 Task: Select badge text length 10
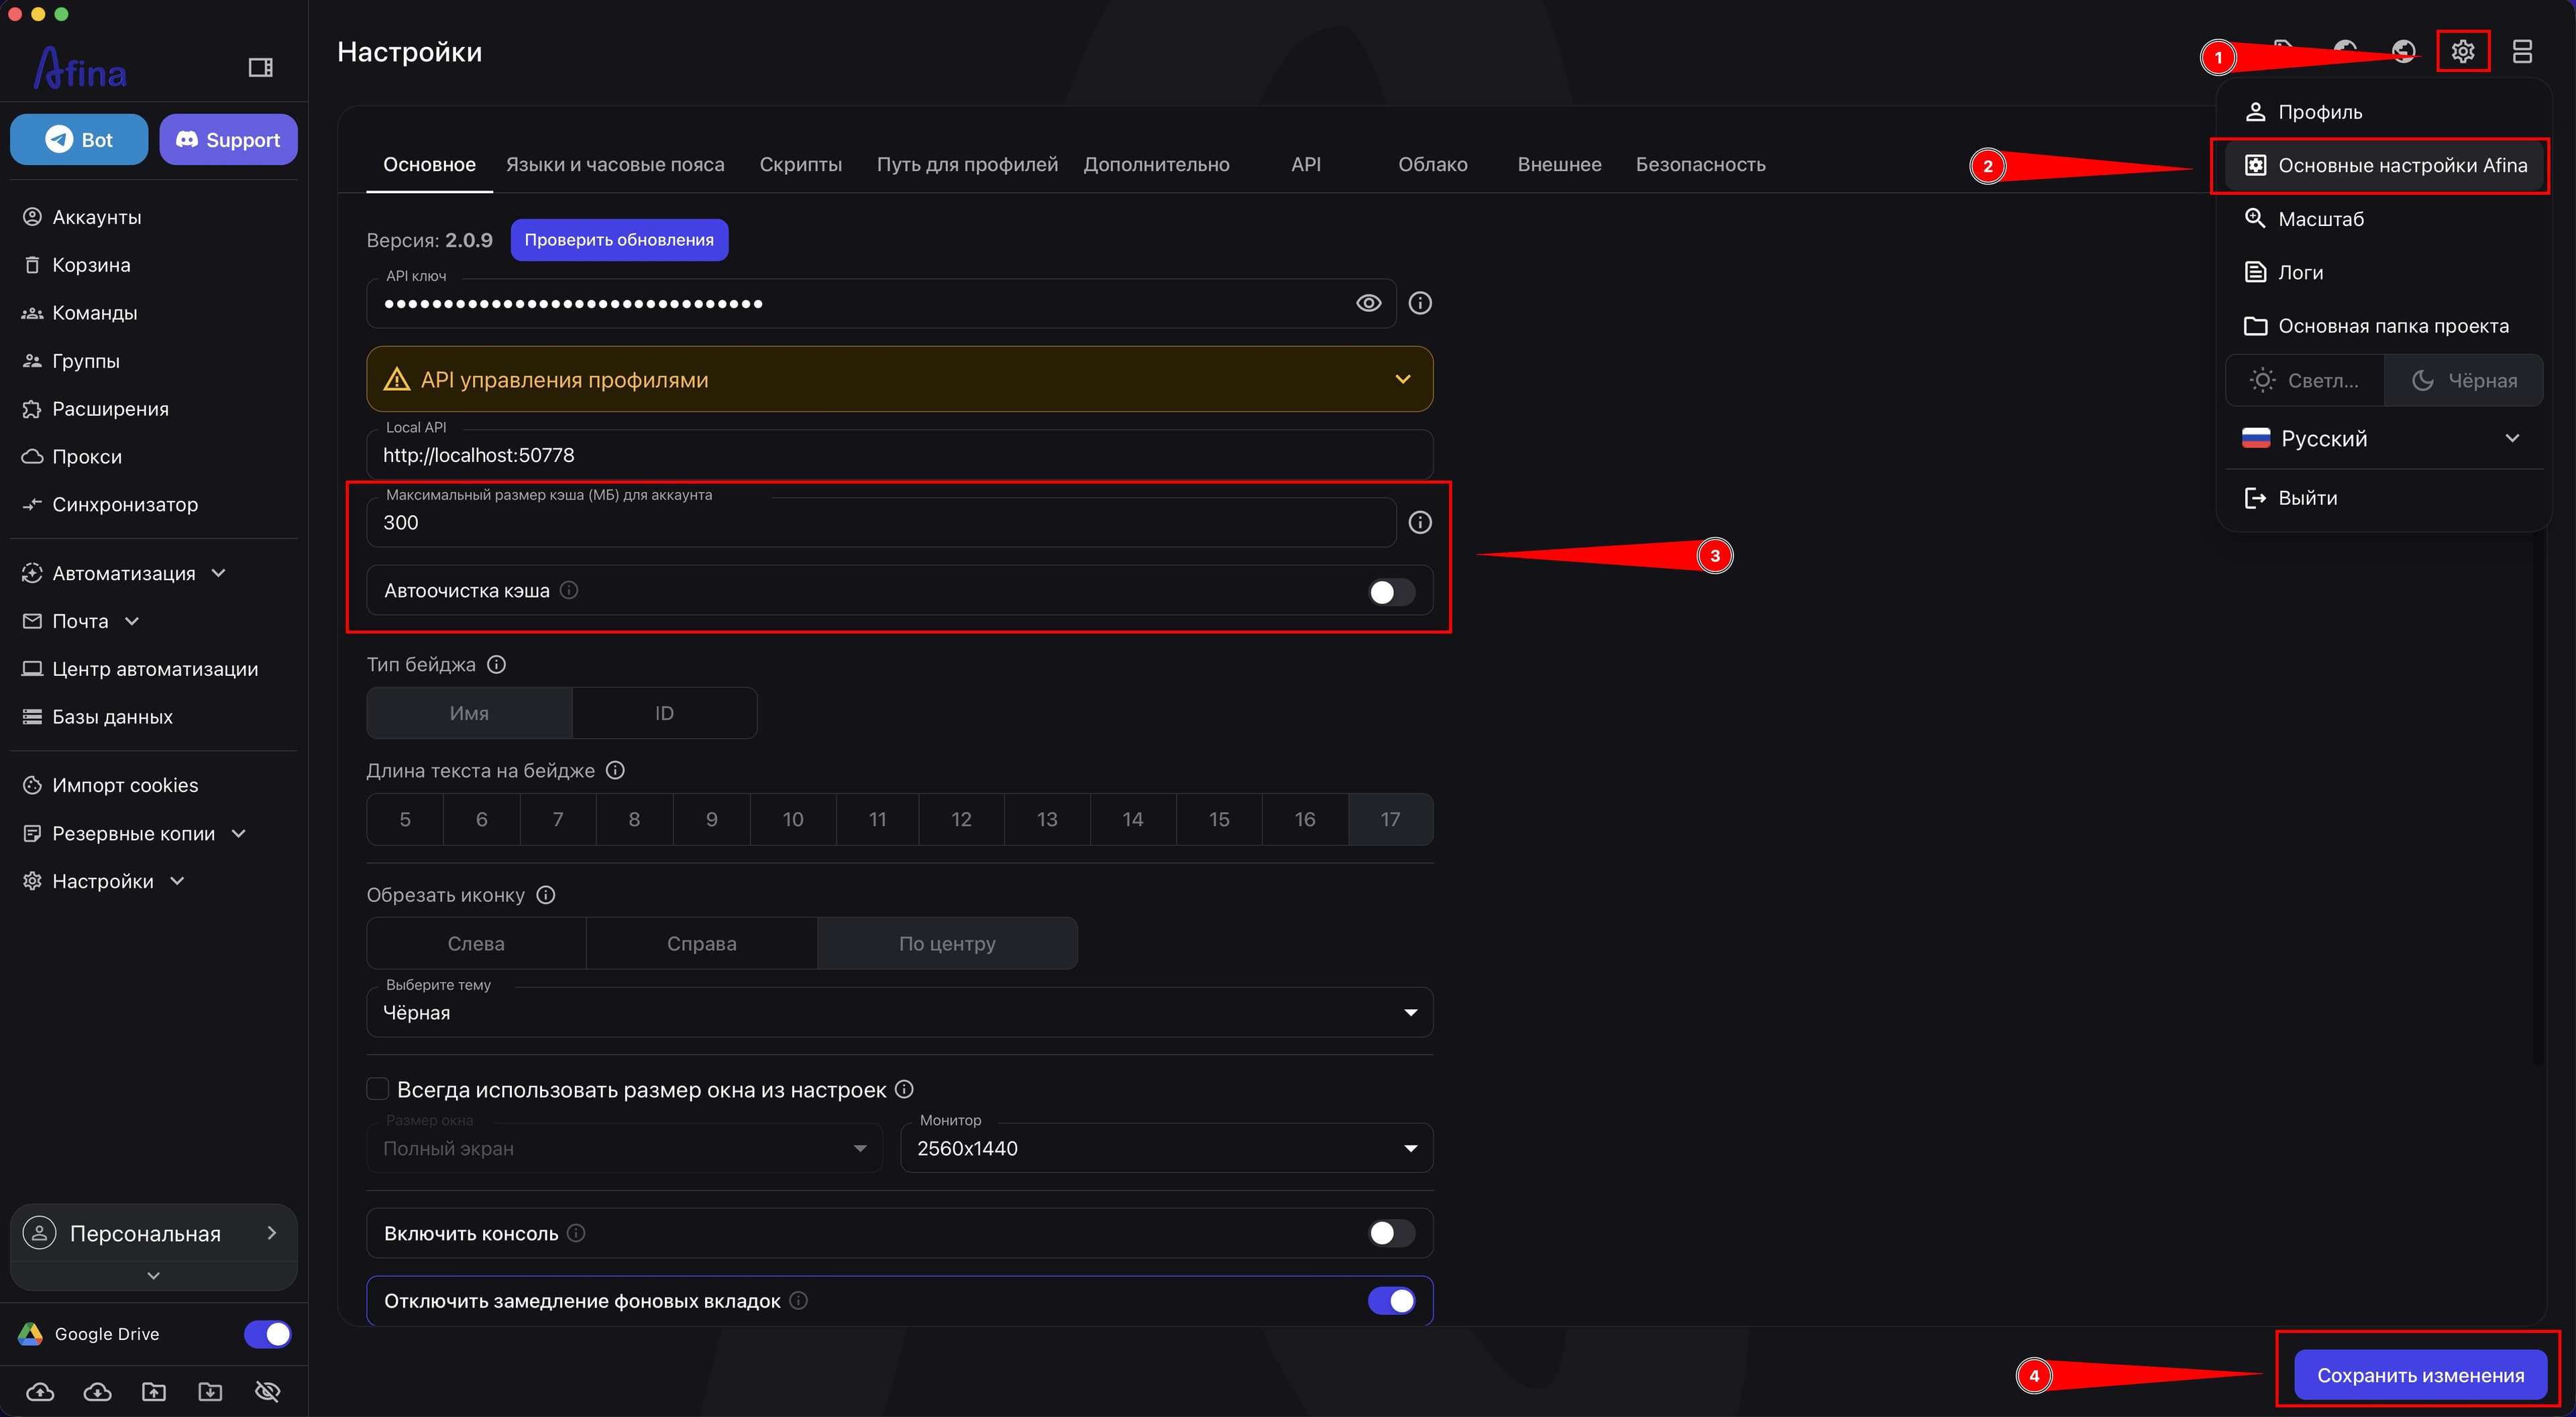click(x=792, y=819)
